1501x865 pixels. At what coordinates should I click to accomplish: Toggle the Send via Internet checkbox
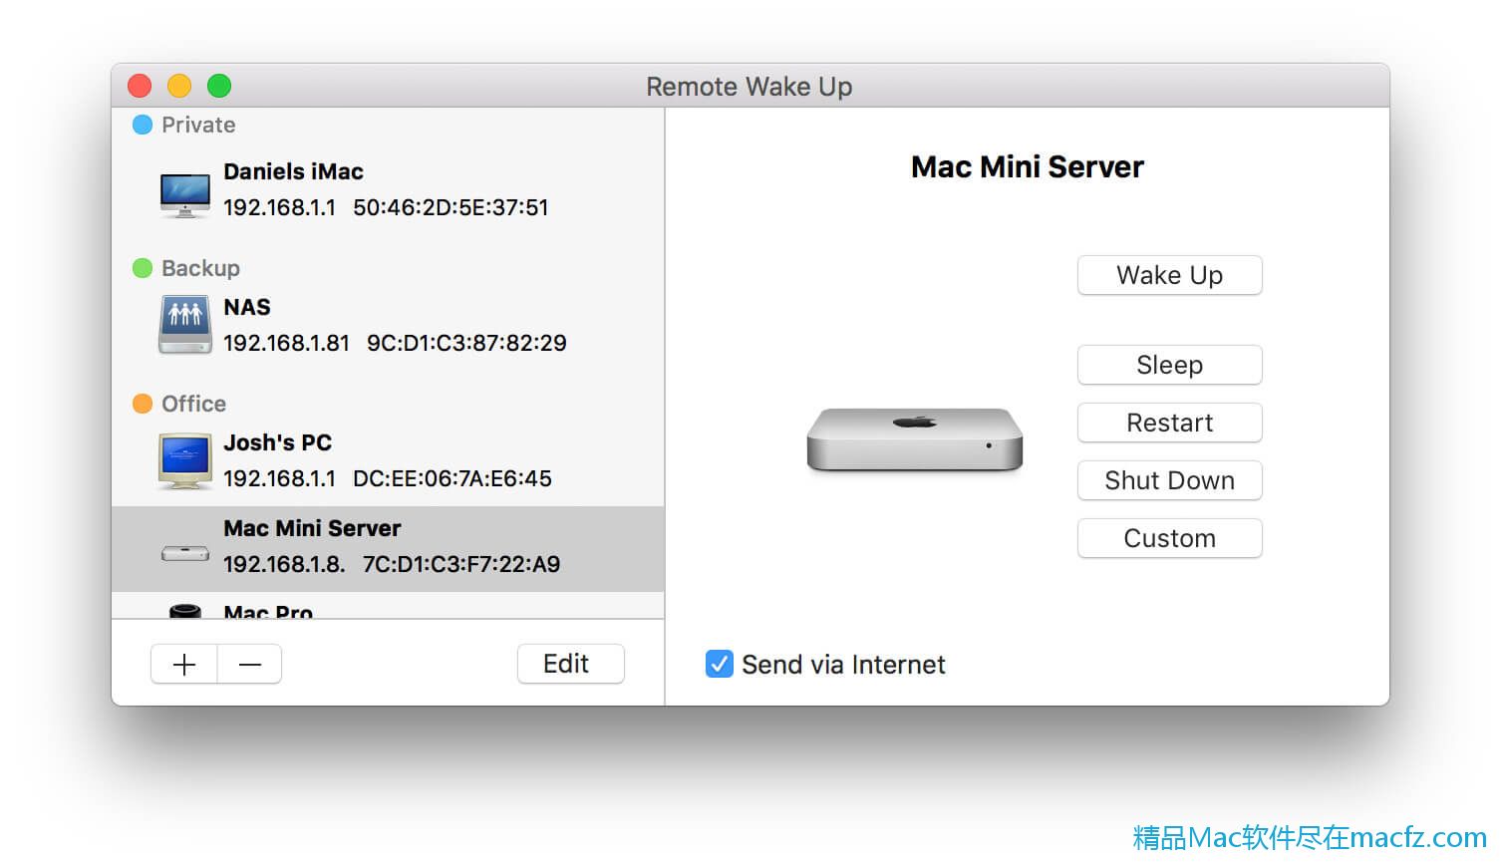pos(720,664)
